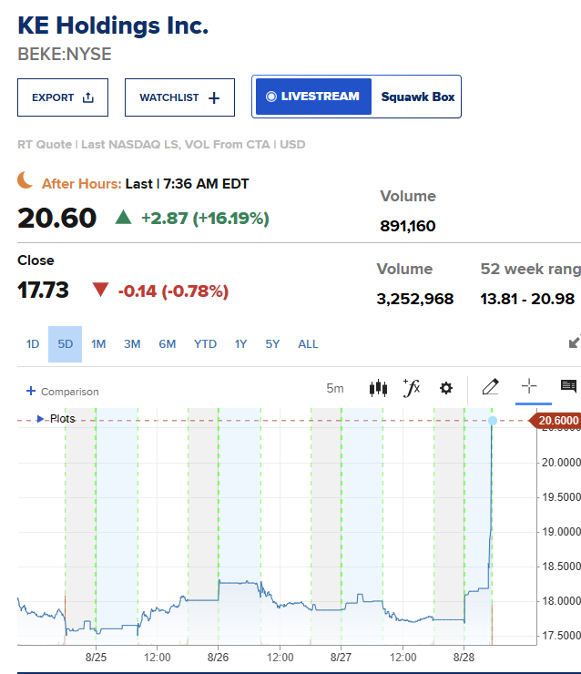Click the moon After Hours icon
Image resolution: width=581 pixels, height=674 pixels.
(x=25, y=180)
